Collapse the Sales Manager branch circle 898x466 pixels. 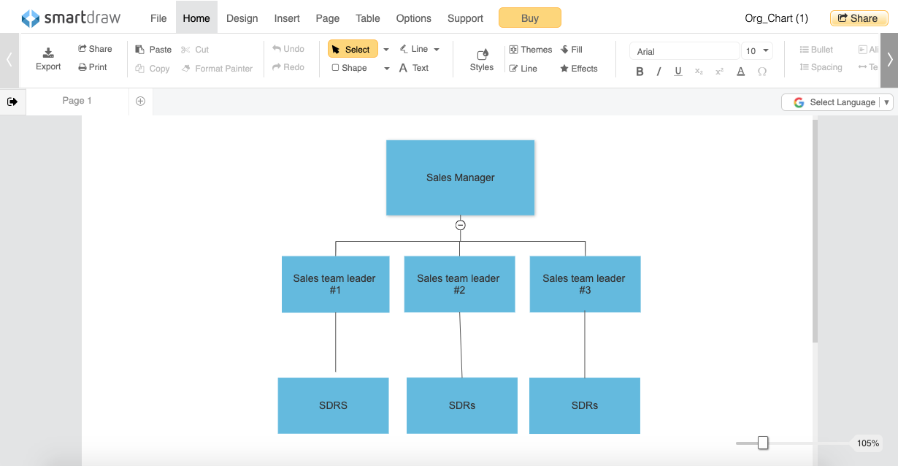click(461, 225)
